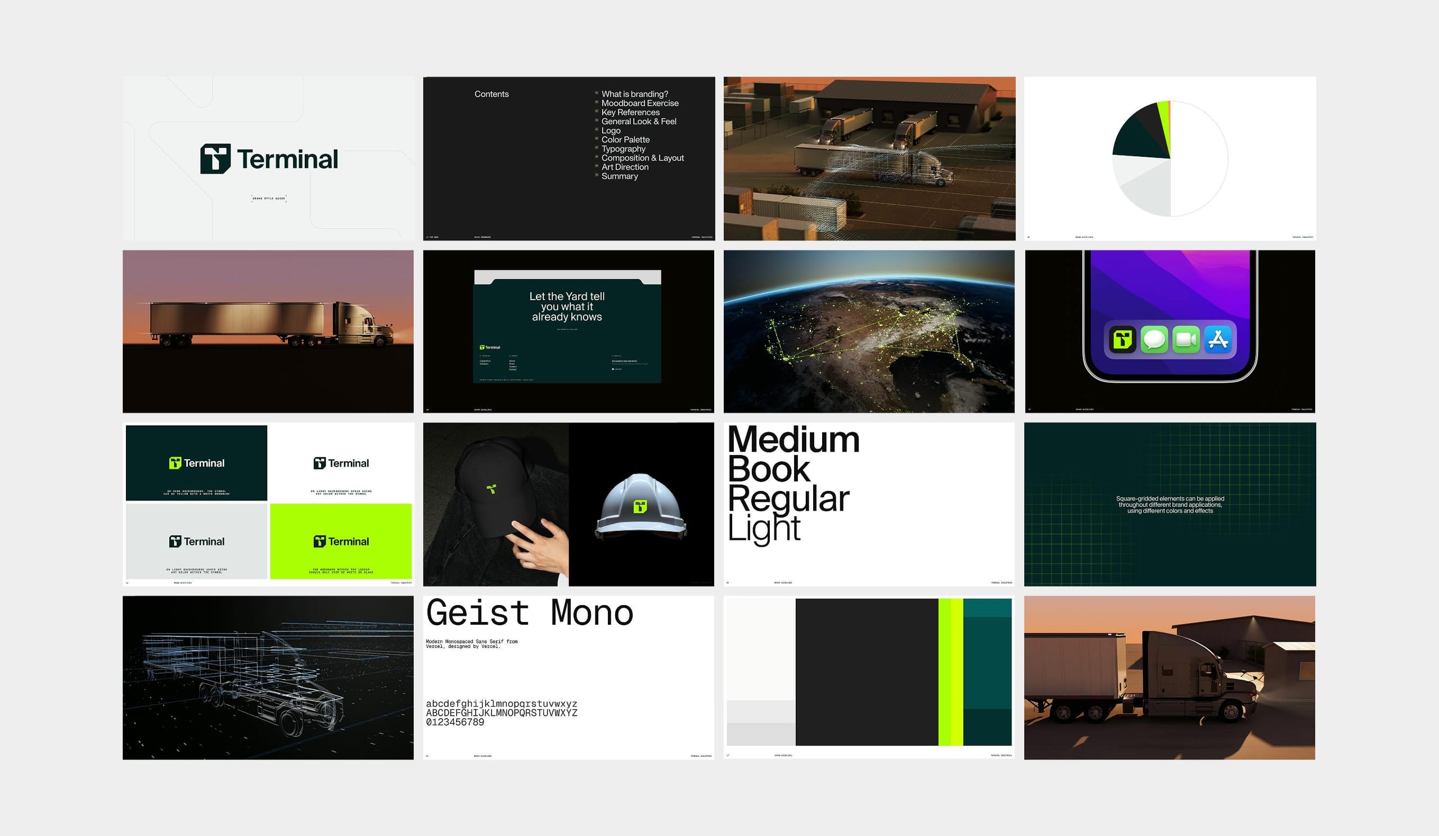Click the Terminal logo on light gray tile

(x=196, y=541)
